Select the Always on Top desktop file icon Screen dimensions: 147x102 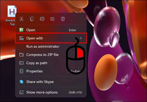coord(12,11)
